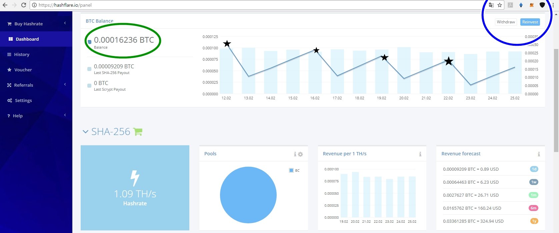
Task: Open the Revenue per 1 TH/s info icon
Action: pyautogui.click(x=420, y=154)
